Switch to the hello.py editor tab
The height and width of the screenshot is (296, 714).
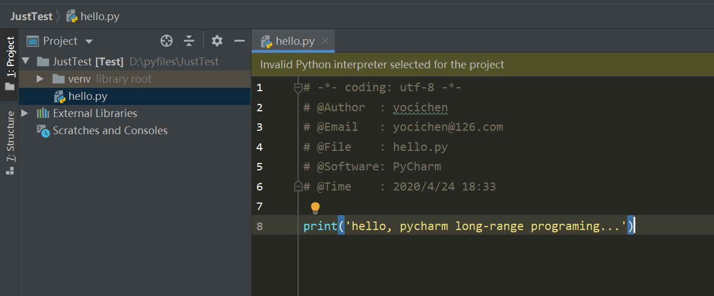(x=295, y=41)
